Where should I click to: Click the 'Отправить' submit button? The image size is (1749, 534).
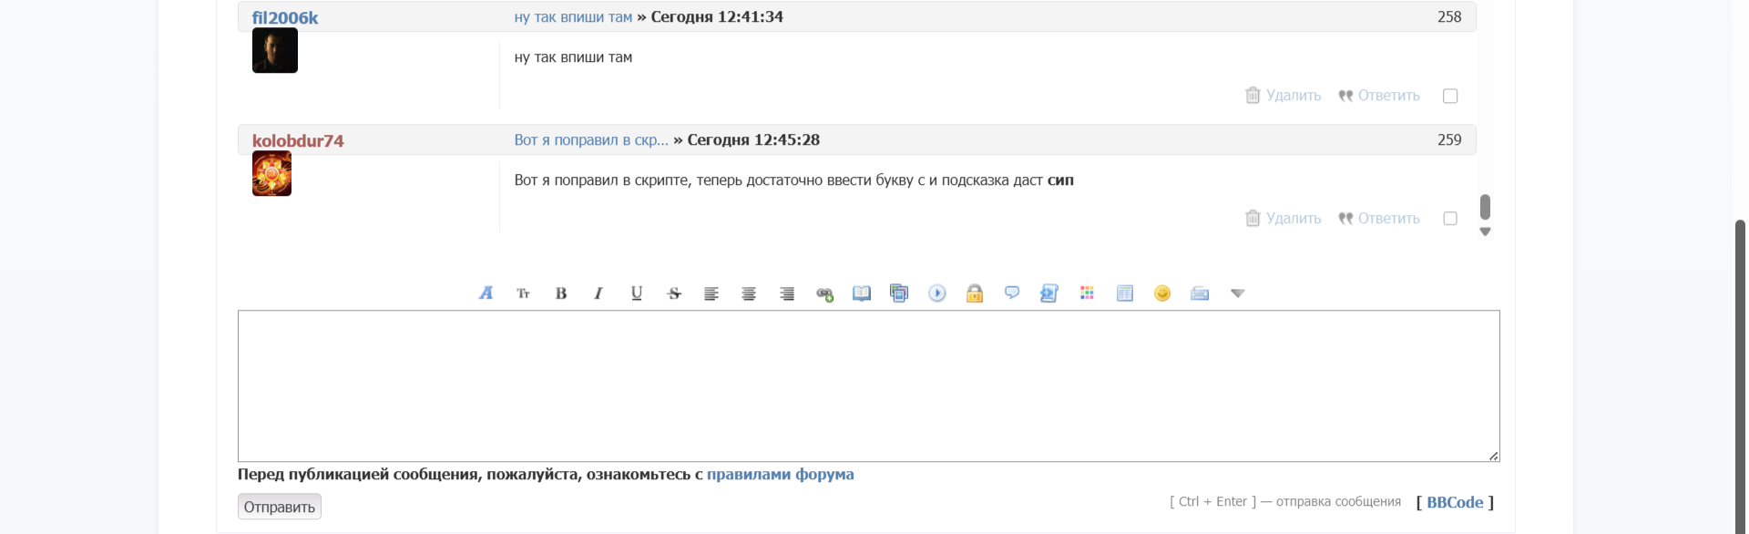click(280, 507)
